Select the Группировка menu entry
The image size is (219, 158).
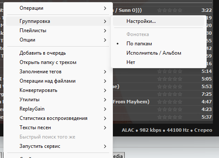[x=58, y=21]
